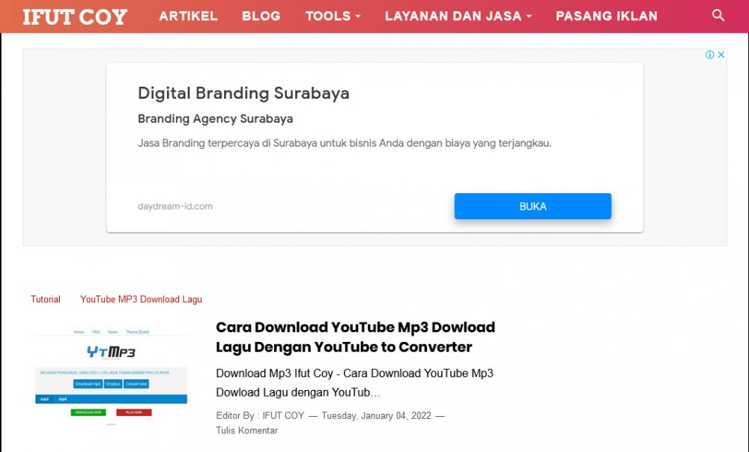This screenshot has width=749, height=452.
Task: Click the Jasa Branding terpercaya ad description
Action: point(345,143)
